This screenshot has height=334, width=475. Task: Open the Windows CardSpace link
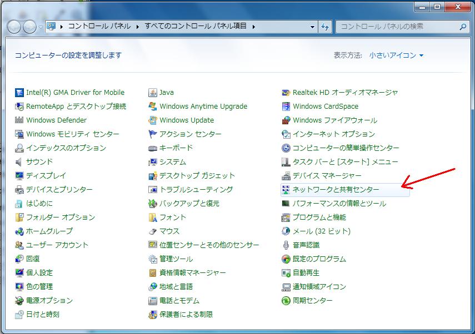click(x=326, y=107)
